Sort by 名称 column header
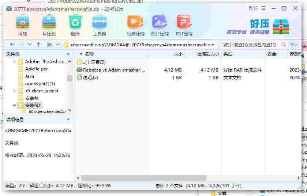 click(89, 54)
